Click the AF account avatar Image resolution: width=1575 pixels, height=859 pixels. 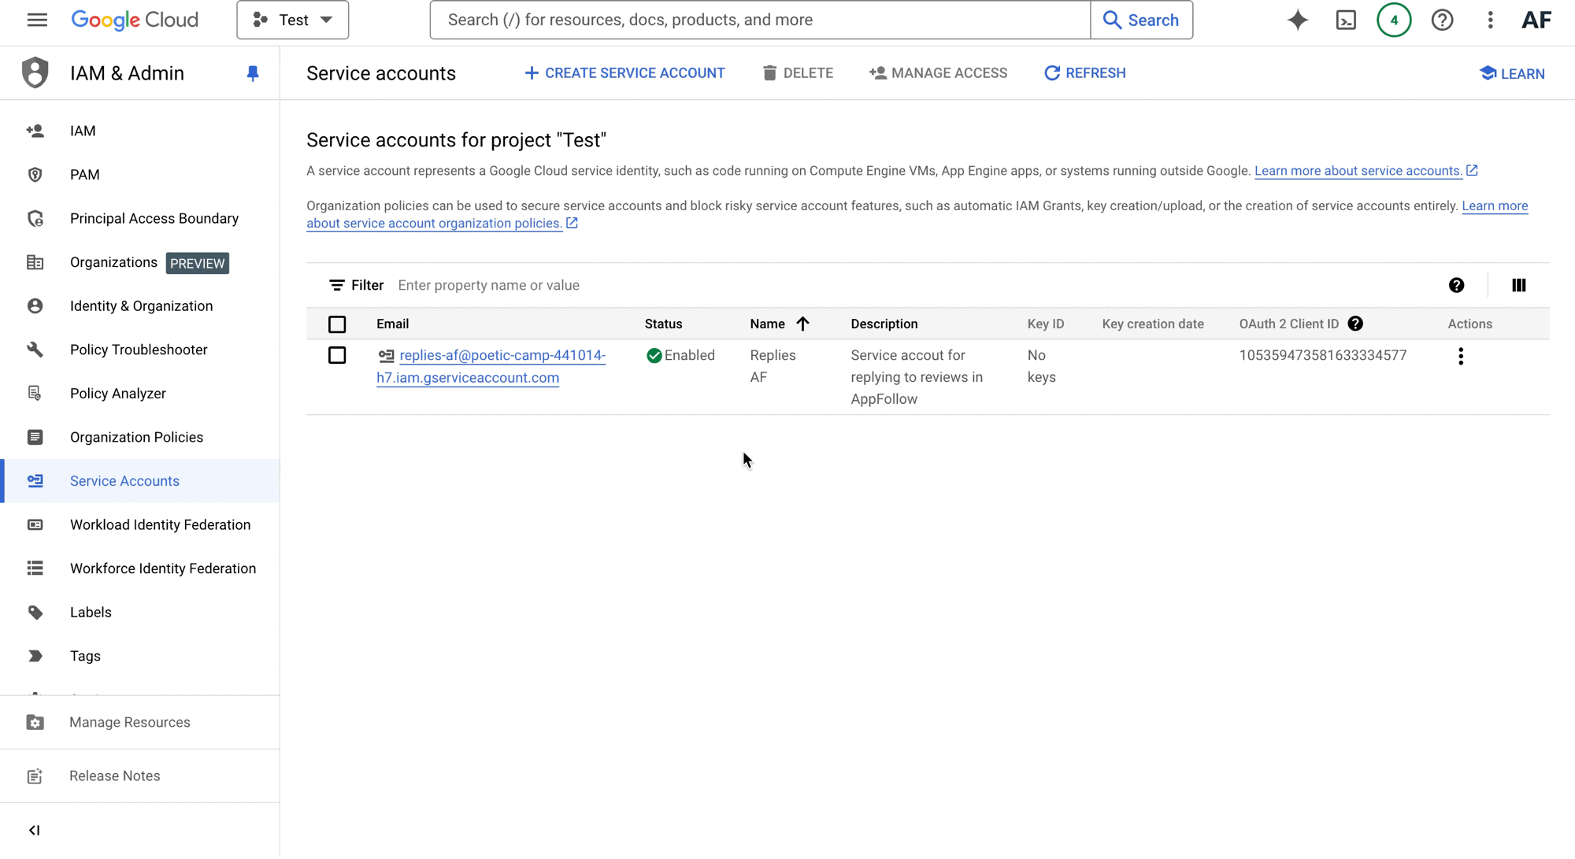pos(1536,20)
